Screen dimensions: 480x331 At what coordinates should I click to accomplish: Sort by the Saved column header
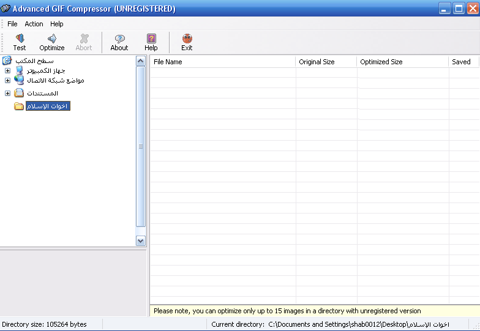click(463, 62)
